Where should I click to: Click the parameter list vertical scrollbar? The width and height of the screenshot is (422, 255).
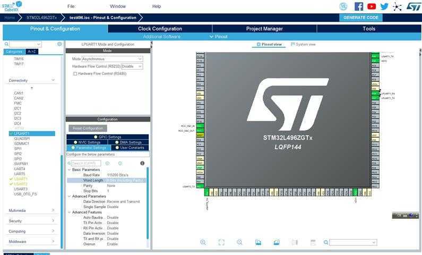147,202
